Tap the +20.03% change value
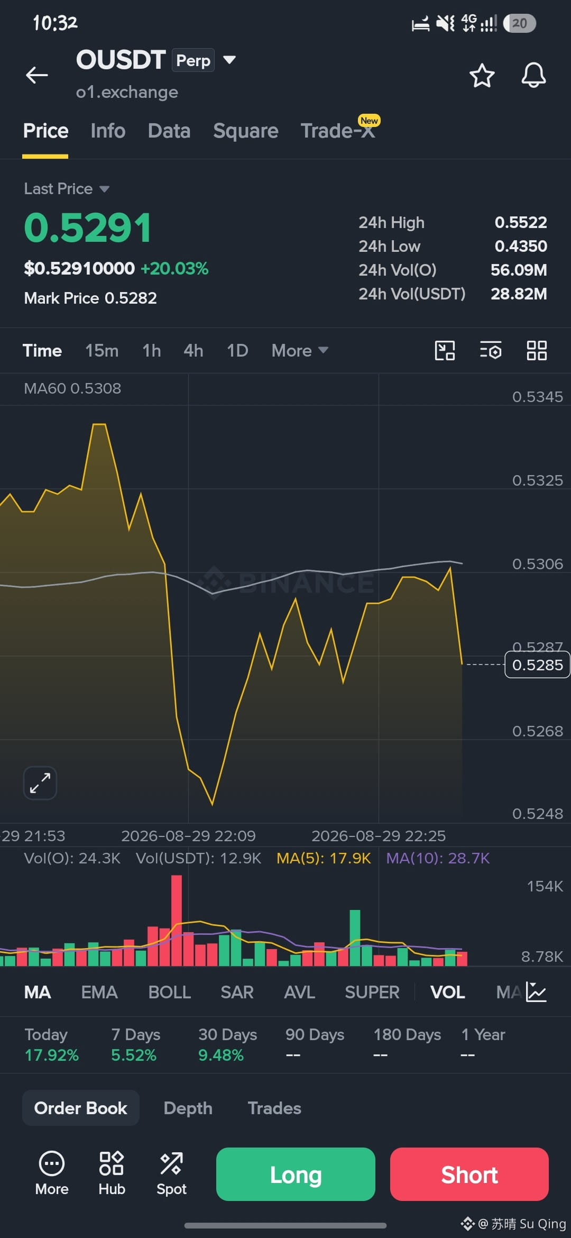The image size is (571, 1238). 174,268
